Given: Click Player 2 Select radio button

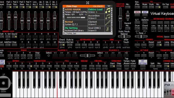Looking at the screenshot, I should click(x=100, y=56).
